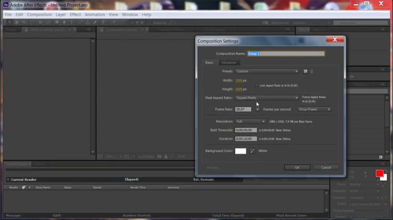This screenshot has width=393, height=220.
Task: Click the snapshot camera icon below viewer
Action: click(160, 157)
